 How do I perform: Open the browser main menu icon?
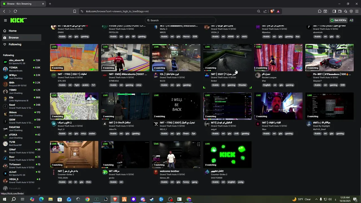coord(357,11)
